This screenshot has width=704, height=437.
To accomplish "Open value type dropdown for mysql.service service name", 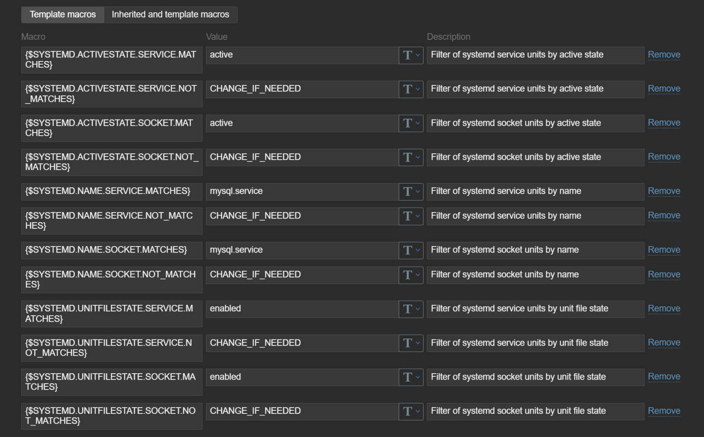I will point(411,191).
